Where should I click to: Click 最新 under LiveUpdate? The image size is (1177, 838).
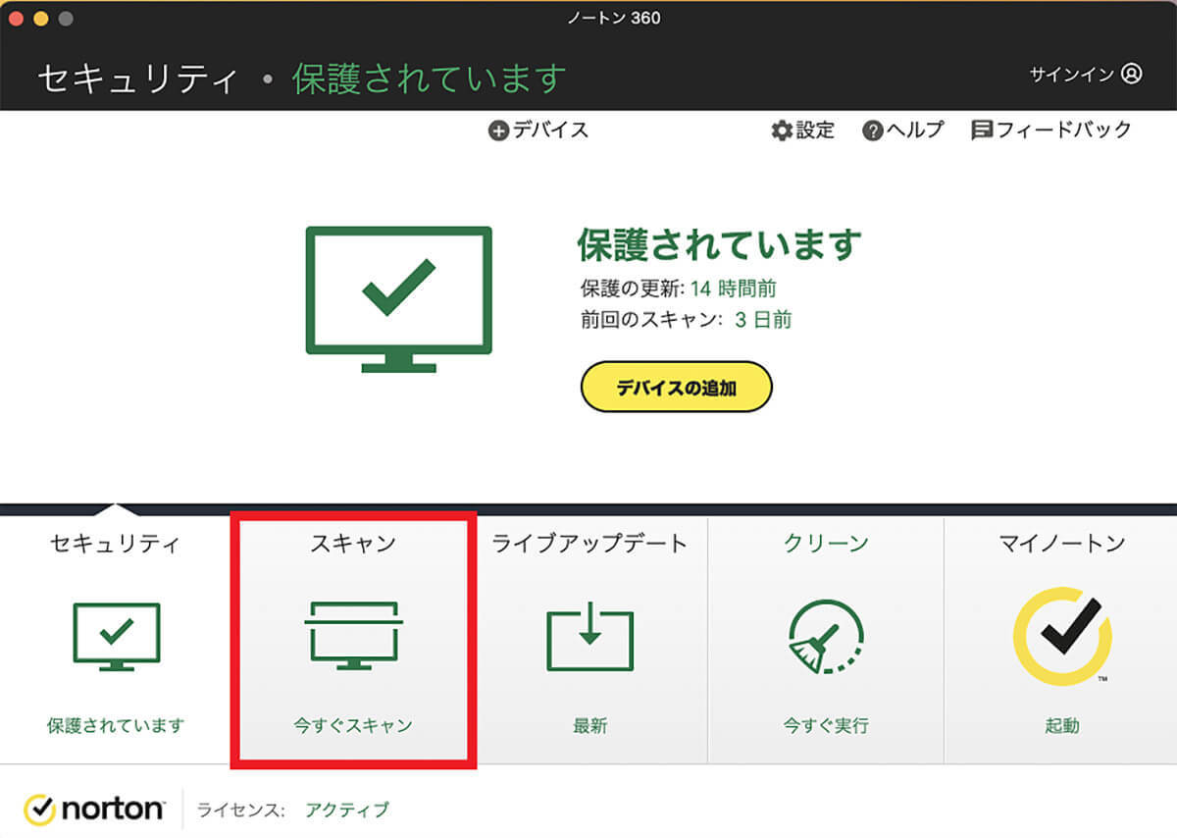589,726
